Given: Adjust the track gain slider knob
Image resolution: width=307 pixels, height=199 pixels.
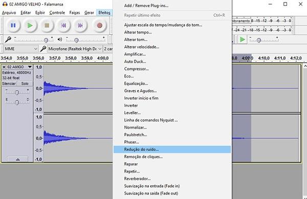Looking at the screenshot, I should (17, 92).
